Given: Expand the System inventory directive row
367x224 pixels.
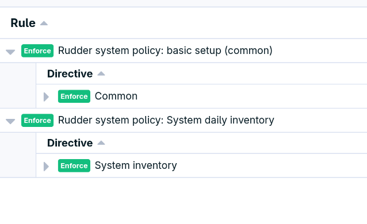Looking at the screenshot, I should point(46,166).
